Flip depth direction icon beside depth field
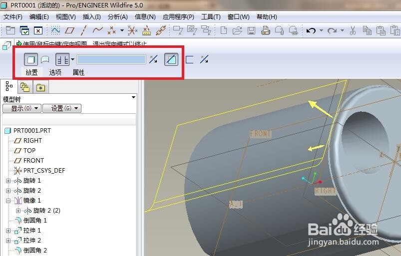Image resolution: width=401 pixels, height=256 pixels. [x=153, y=59]
